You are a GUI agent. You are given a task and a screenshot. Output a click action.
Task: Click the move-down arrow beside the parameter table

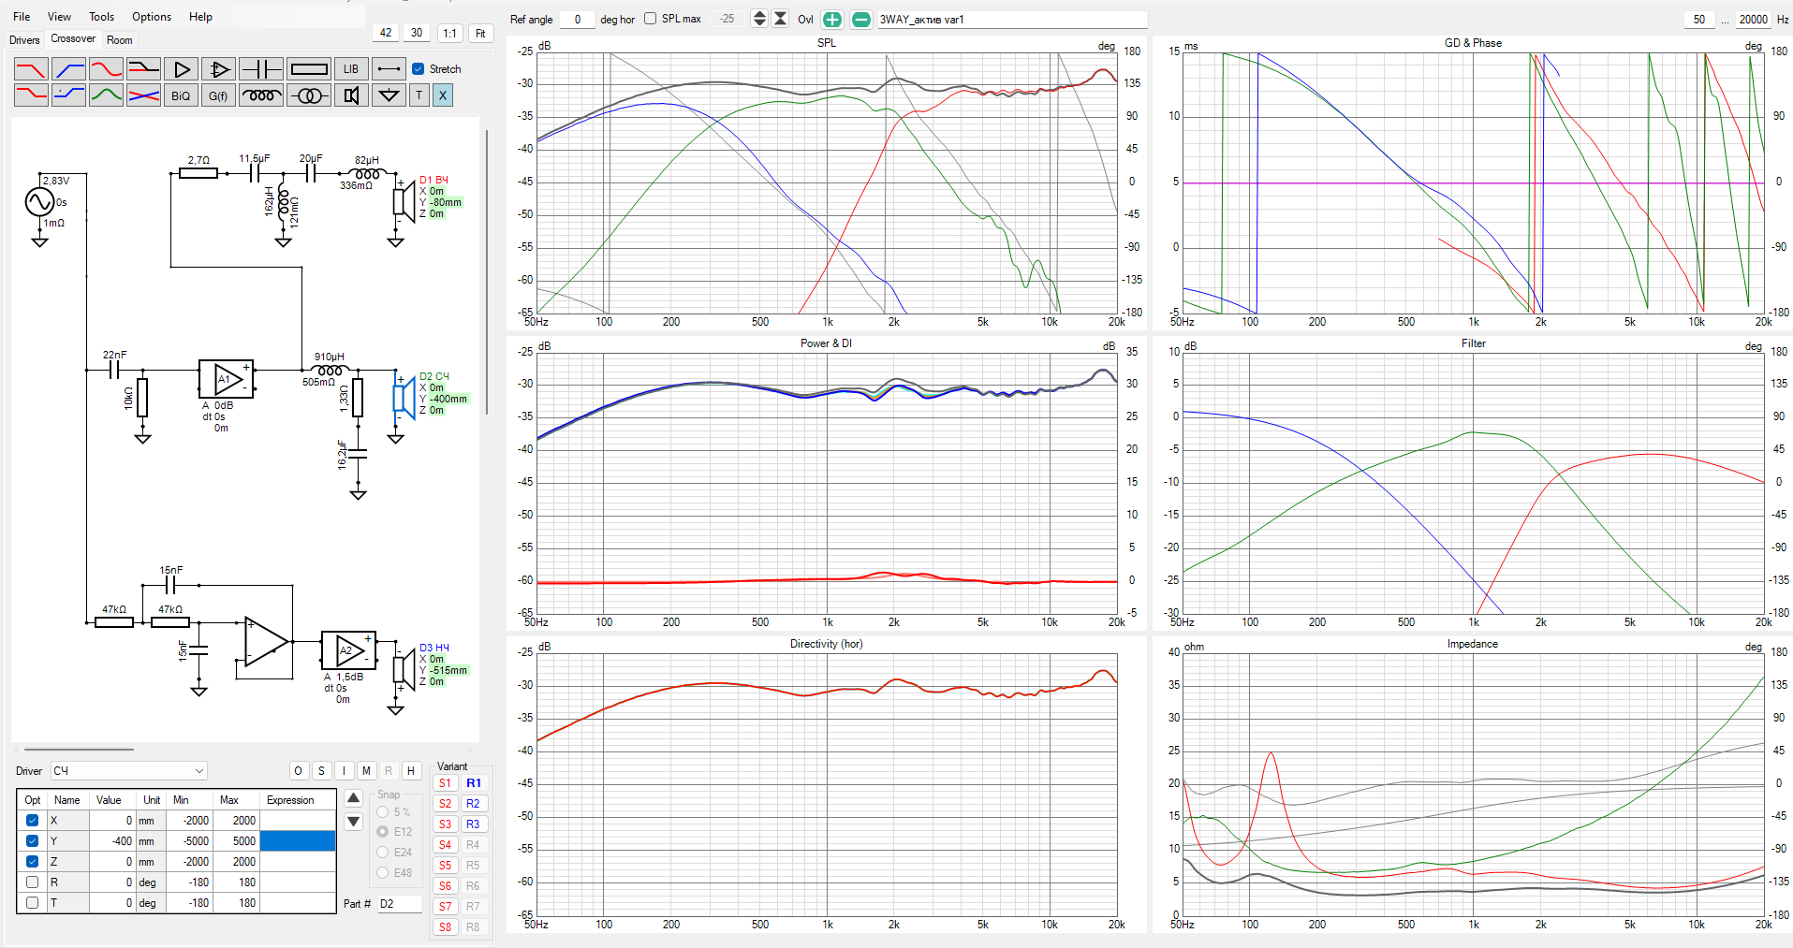(x=353, y=822)
